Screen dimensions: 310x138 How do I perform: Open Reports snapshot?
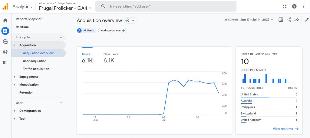pos(29,19)
